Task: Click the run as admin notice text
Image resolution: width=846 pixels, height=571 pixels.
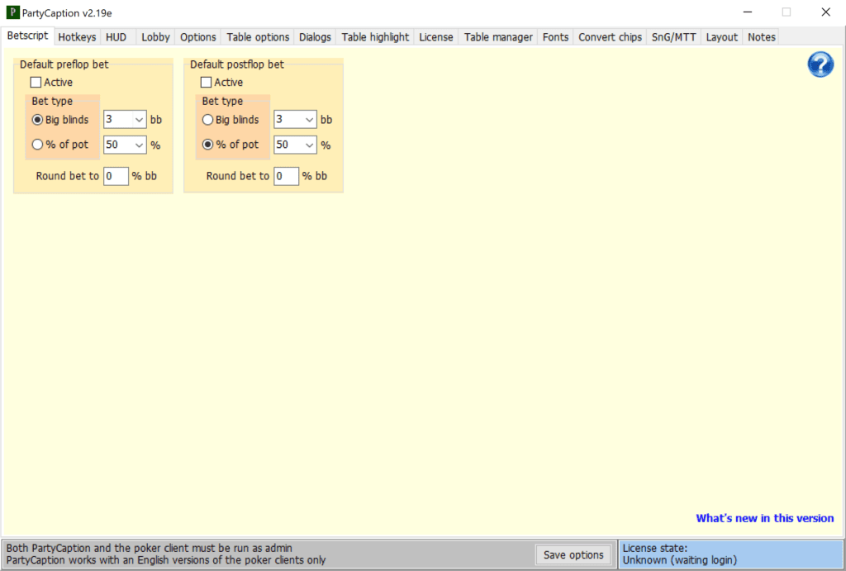Action: 149,548
